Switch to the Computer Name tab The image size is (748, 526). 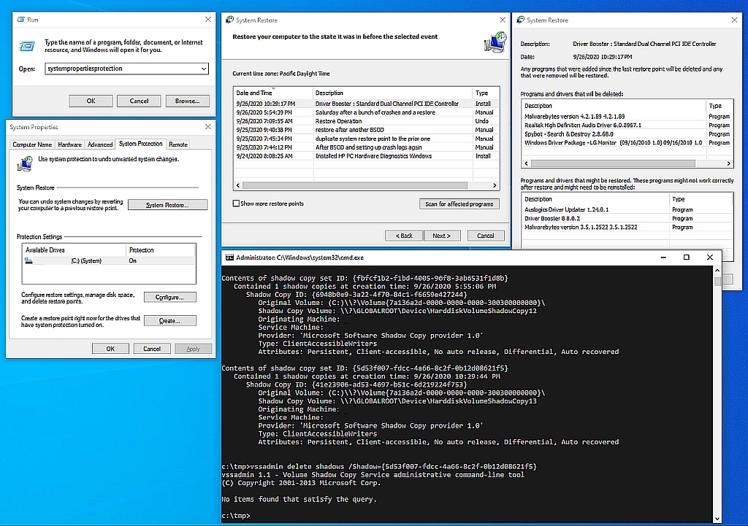(x=32, y=144)
